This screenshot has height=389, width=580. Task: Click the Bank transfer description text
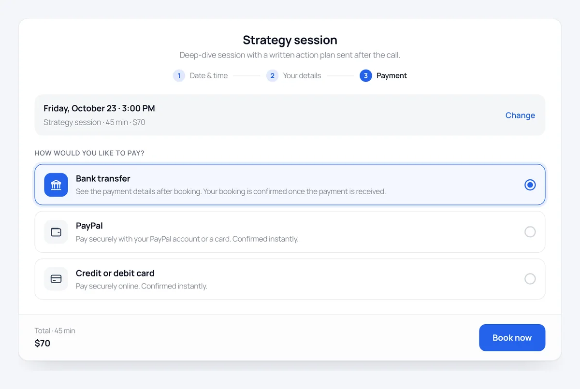tap(231, 191)
